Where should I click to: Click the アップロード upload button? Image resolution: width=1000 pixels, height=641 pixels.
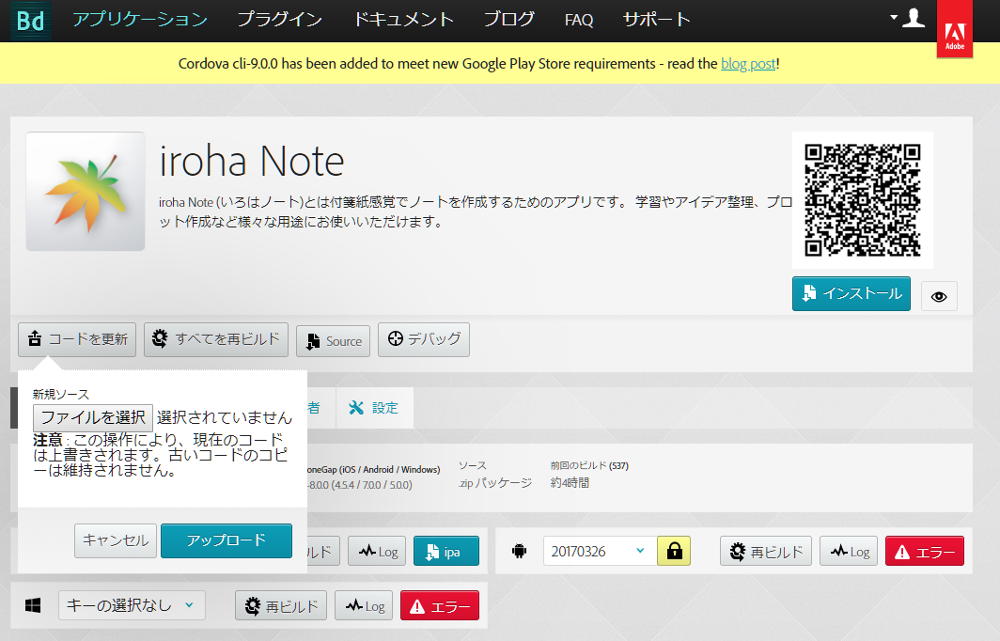(226, 541)
